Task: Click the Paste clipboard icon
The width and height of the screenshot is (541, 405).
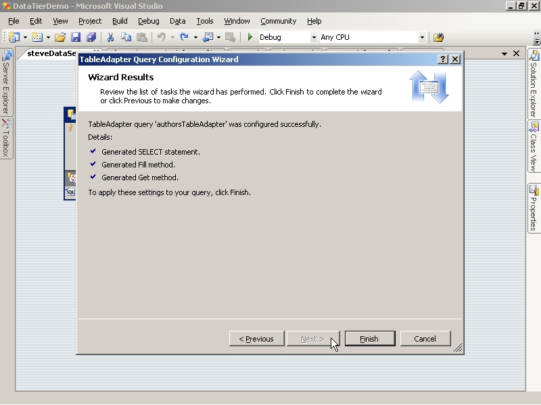Action: [142, 37]
